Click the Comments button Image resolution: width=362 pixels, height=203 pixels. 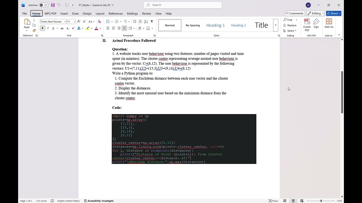pos(294,13)
